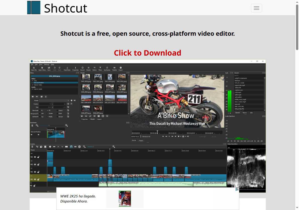Select the IMG_0070.jpeg playlist thumbnail

pyautogui.click(x=98, y=110)
